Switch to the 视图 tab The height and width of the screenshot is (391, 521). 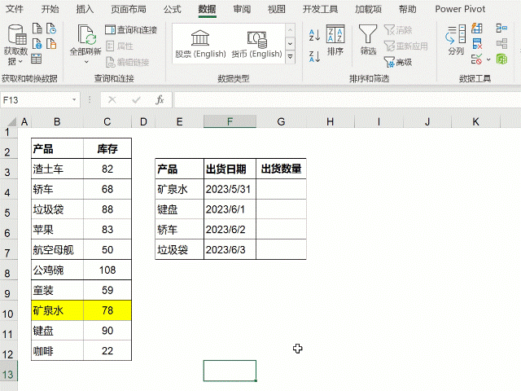pyautogui.click(x=277, y=9)
